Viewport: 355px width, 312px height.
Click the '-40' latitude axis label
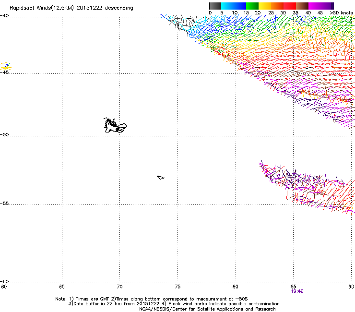pyautogui.click(x=4, y=16)
